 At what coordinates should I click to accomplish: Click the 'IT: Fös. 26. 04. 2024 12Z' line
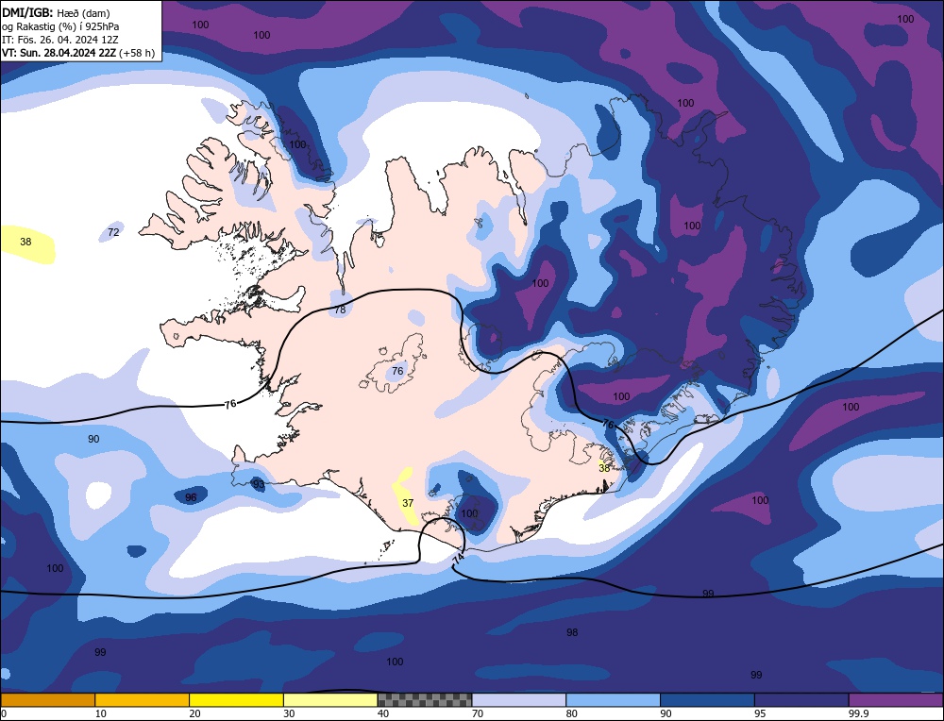click(60, 40)
